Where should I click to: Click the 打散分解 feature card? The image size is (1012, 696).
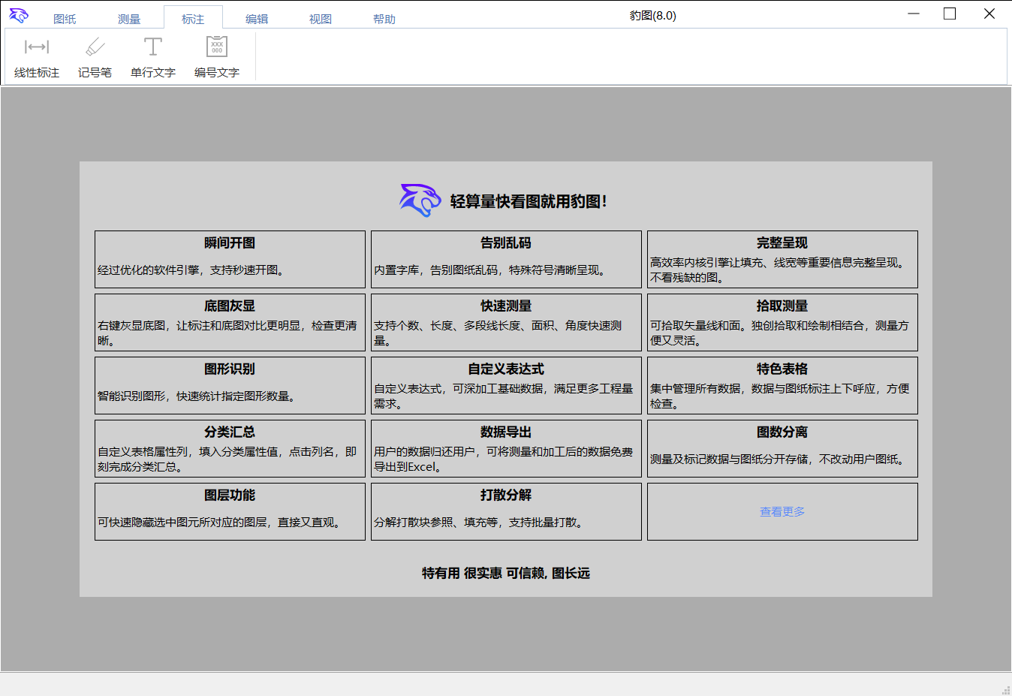505,511
